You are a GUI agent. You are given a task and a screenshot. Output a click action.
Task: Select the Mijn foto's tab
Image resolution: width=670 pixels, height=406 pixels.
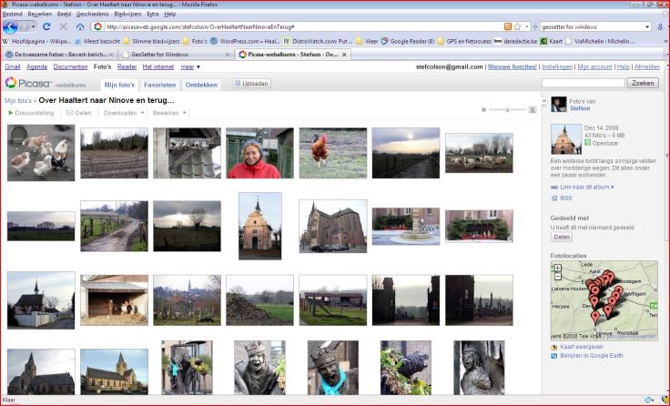[119, 85]
